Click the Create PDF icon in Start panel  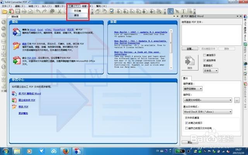tap(17, 60)
